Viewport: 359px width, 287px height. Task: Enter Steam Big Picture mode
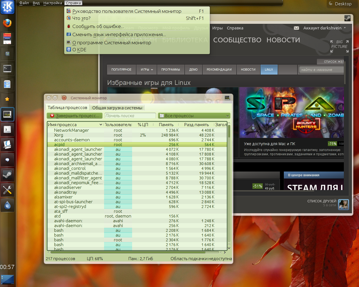coord(339,46)
